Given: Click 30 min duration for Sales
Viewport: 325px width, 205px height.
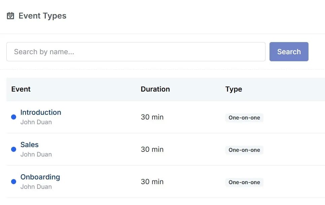Looking at the screenshot, I should pos(152,149).
